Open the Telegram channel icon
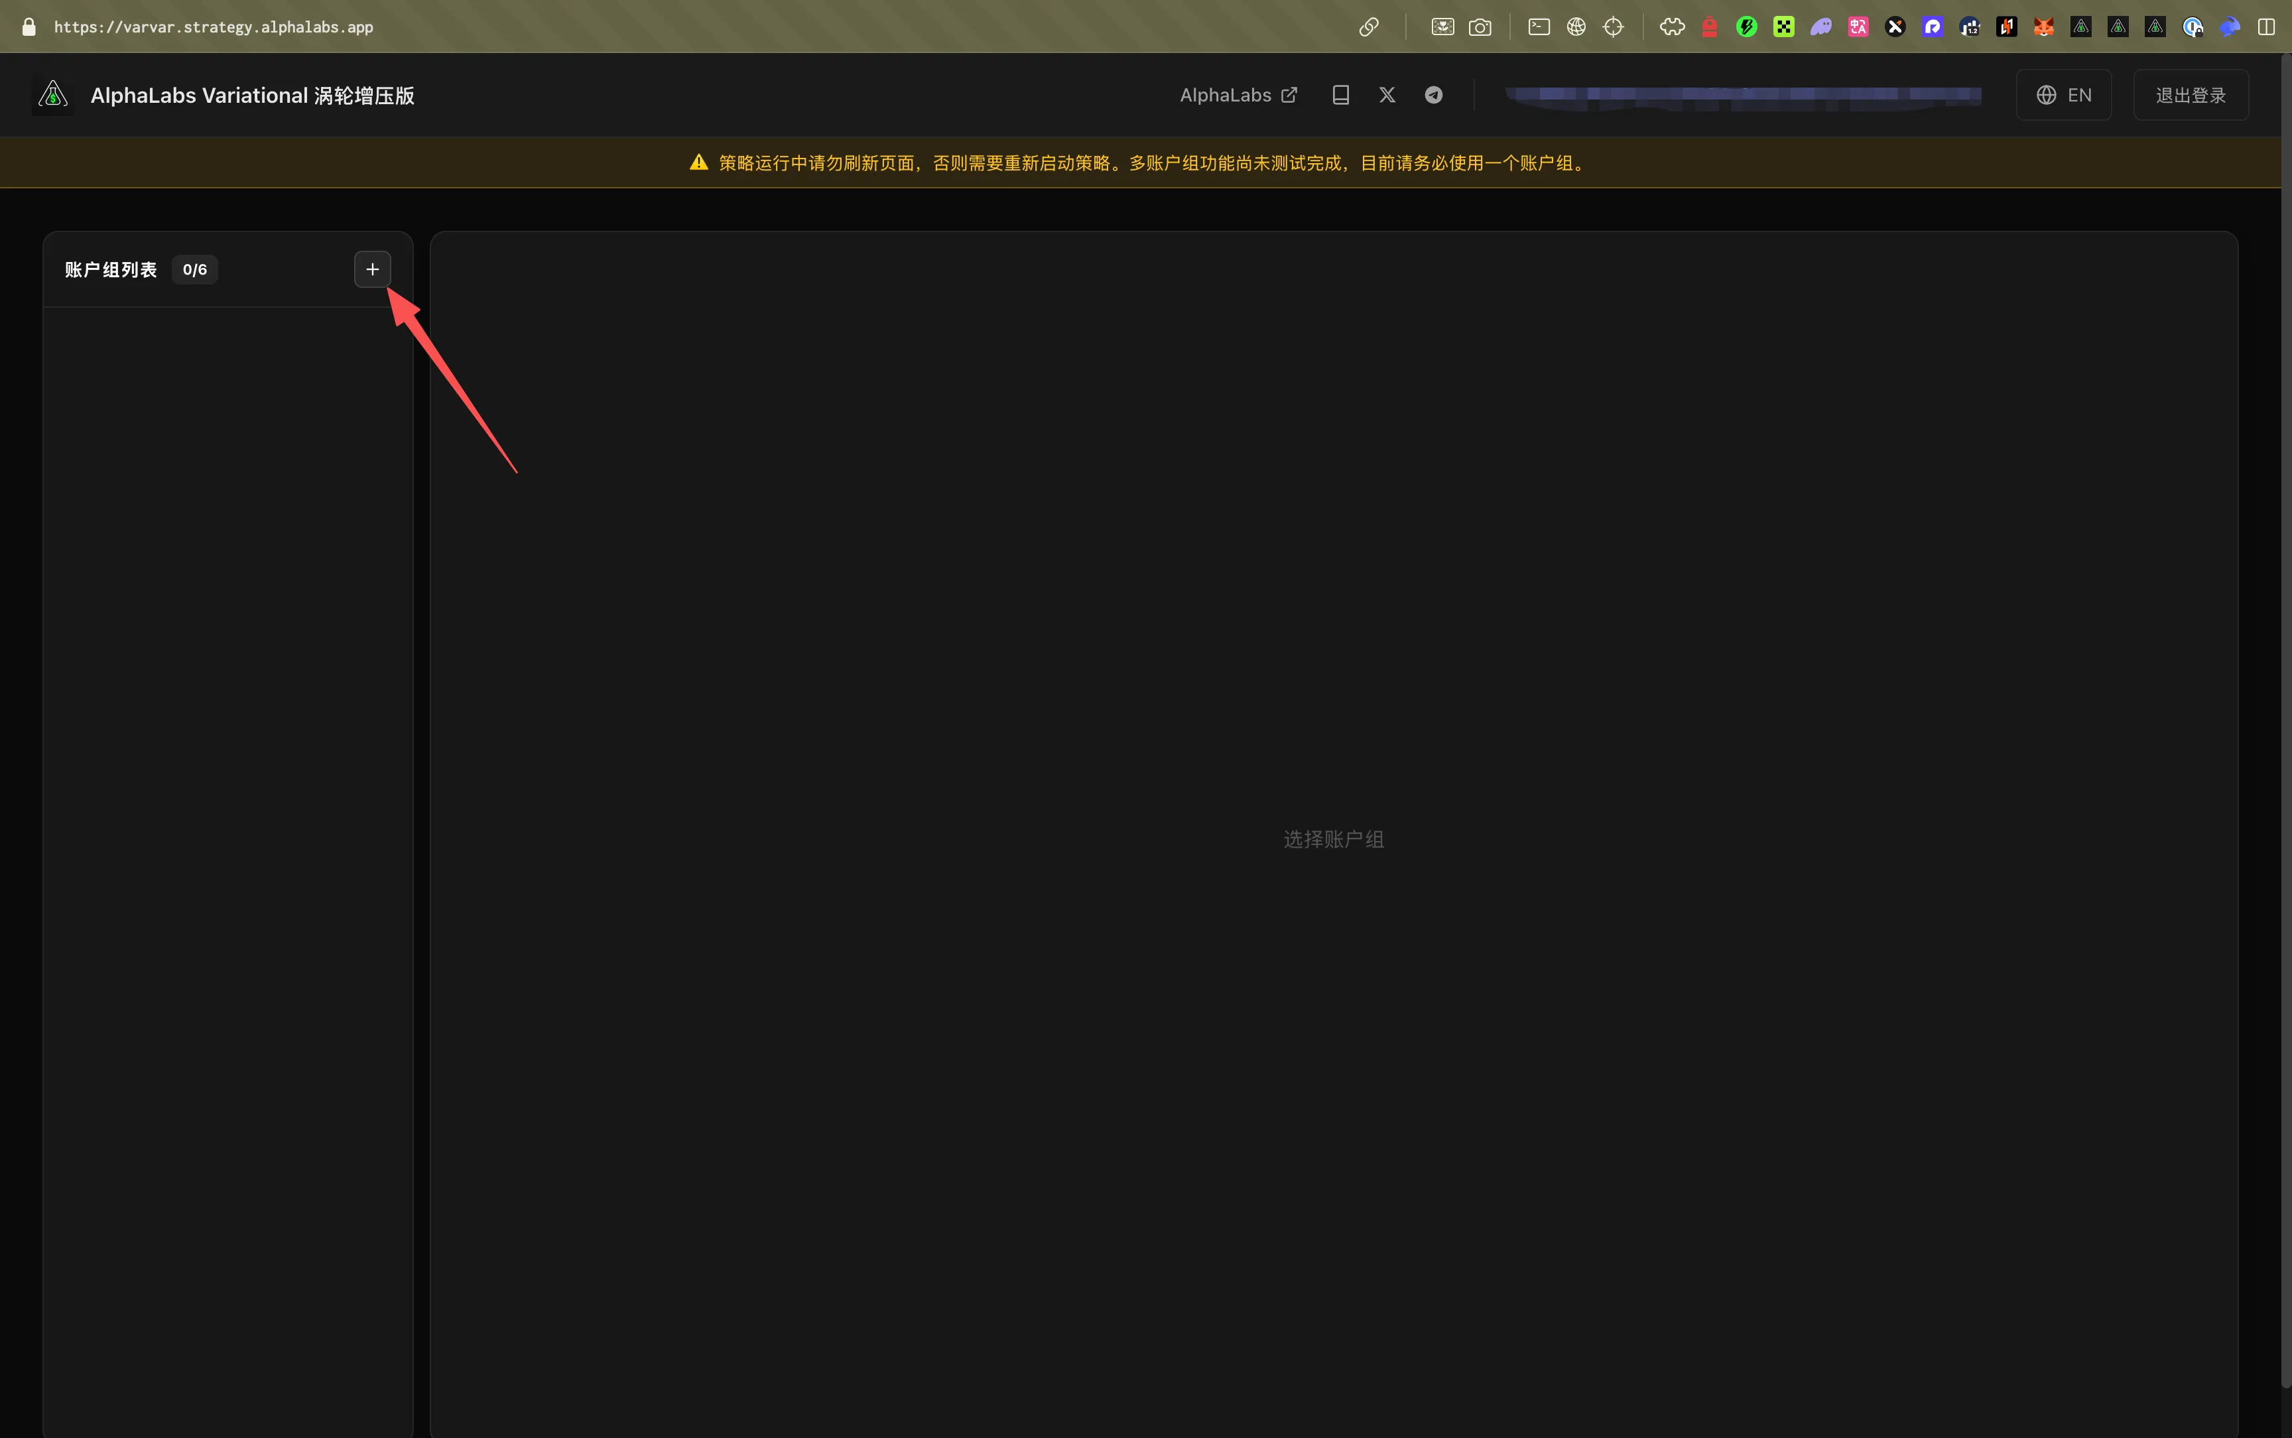Viewport: 2292px width, 1438px height. (1434, 95)
